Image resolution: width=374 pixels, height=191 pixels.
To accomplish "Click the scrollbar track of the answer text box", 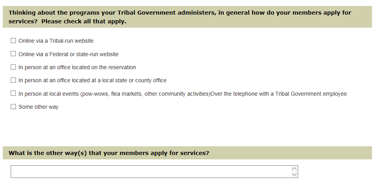I will coord(294,172).
